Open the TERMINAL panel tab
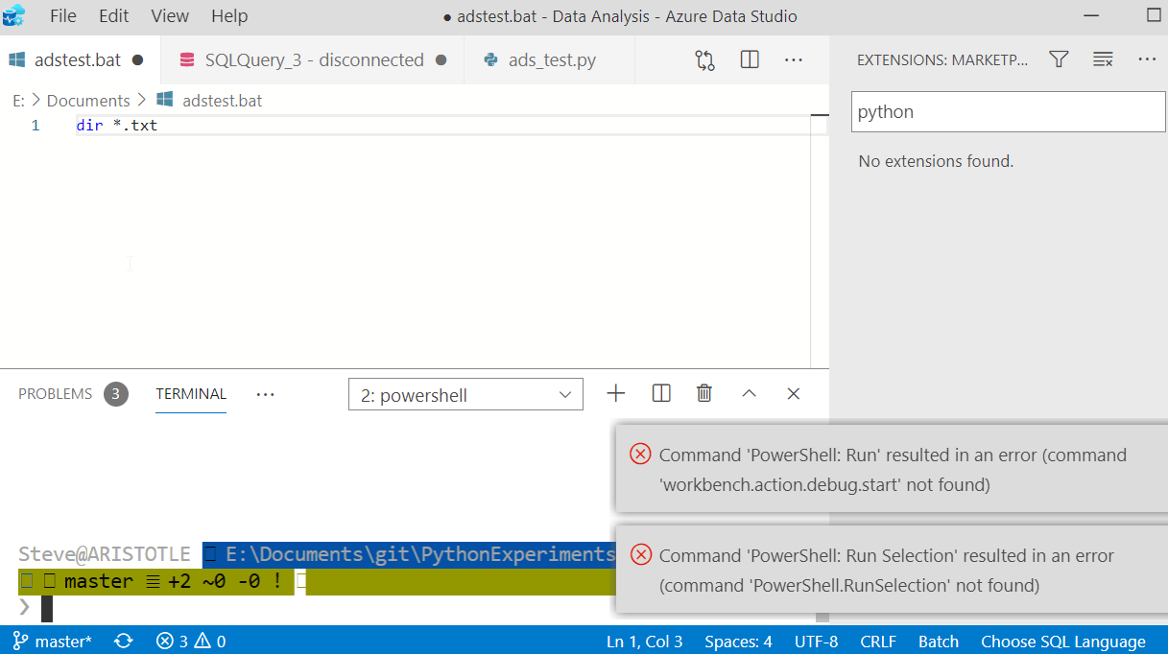 [191, 394]
